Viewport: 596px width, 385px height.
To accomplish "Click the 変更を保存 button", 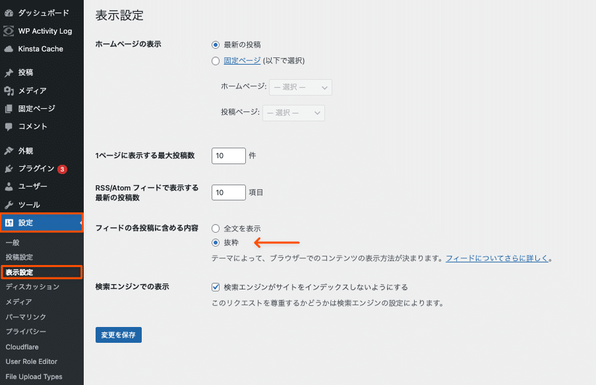I will tap(118, 334).
